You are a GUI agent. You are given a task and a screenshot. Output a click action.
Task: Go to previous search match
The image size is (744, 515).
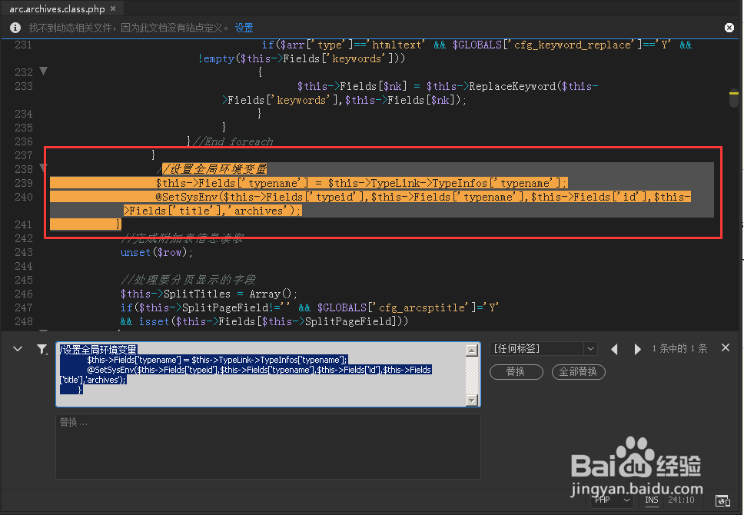(x=614, y=349)
